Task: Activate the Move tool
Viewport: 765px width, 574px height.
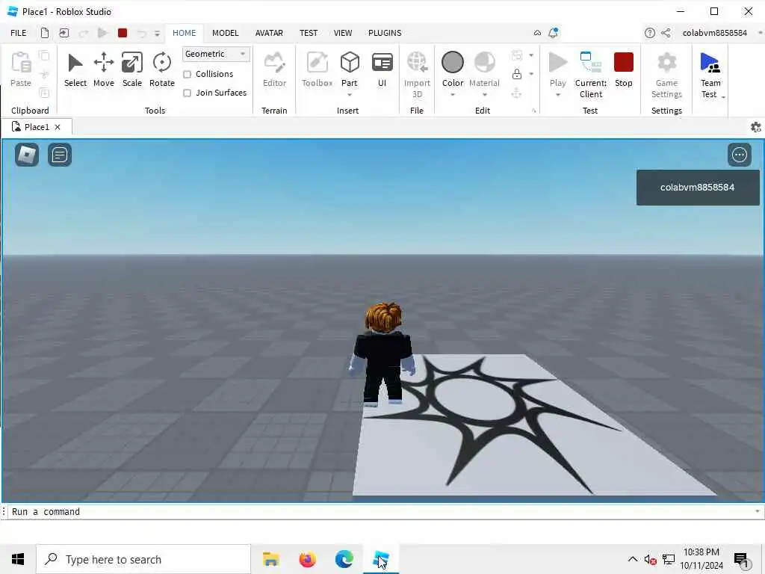Action: [x=103, y=70]
